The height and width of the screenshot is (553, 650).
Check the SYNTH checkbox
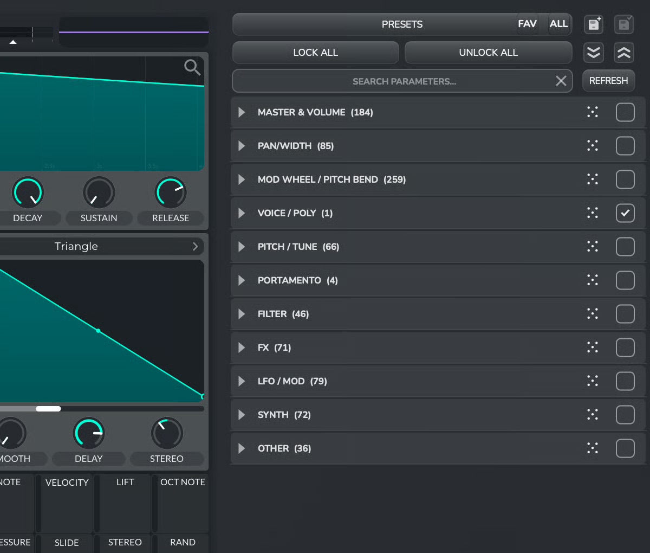(x=625, y=415)
